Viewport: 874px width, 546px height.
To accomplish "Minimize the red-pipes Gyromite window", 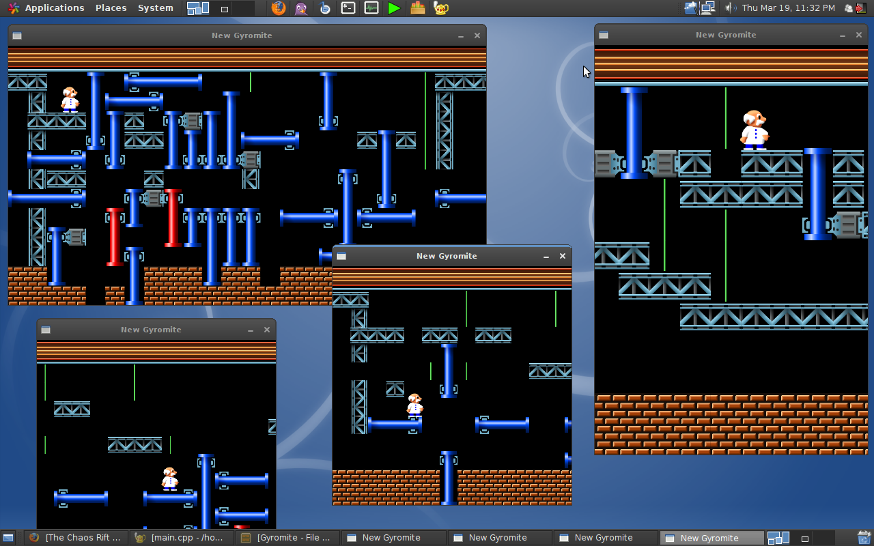I will point(461,36).
